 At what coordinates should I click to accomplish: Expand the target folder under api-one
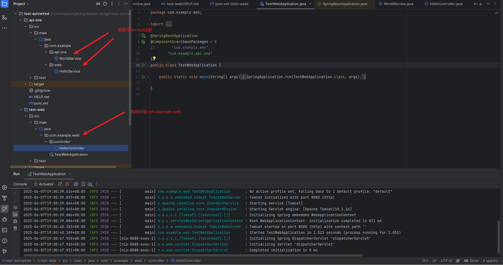[26, 84]
